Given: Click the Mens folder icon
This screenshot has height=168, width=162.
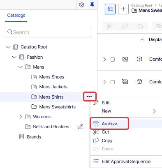Looking at the screenshot, I should 28,67.
